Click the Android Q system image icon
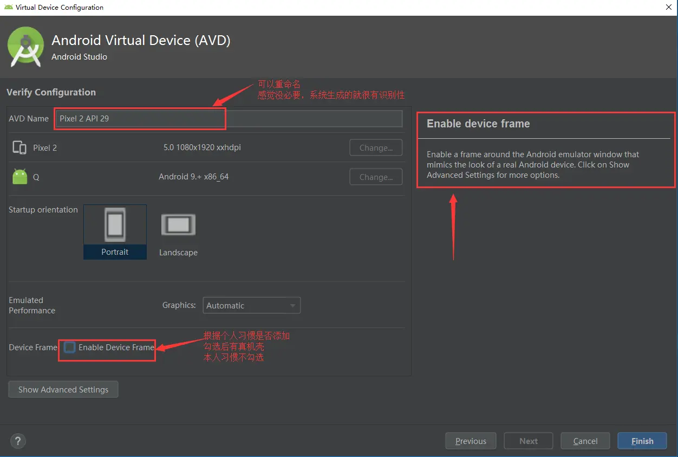This screenshot has height=457, width=678. [x=19, y=177]
